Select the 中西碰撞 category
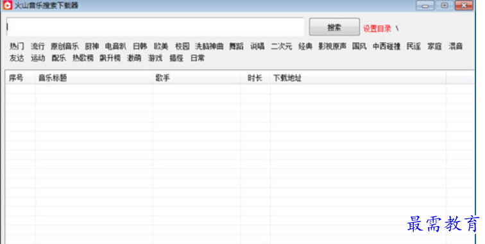The width and height of the screenshot is (485, 244). point(387,46)
